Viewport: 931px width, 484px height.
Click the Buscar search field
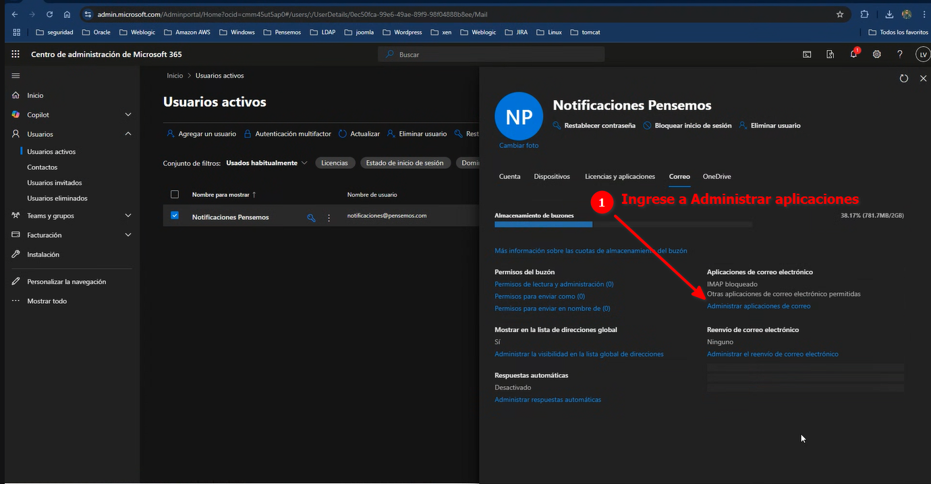point(491,54)
